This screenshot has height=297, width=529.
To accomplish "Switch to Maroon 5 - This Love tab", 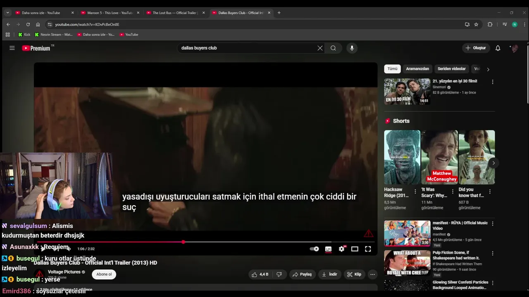I will [x=110, y=13].
